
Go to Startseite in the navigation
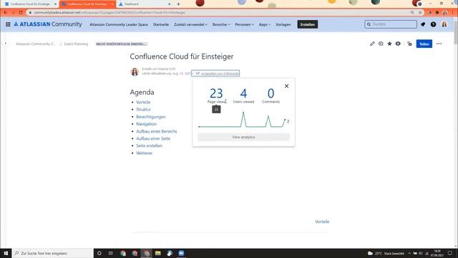coord(161,24)
